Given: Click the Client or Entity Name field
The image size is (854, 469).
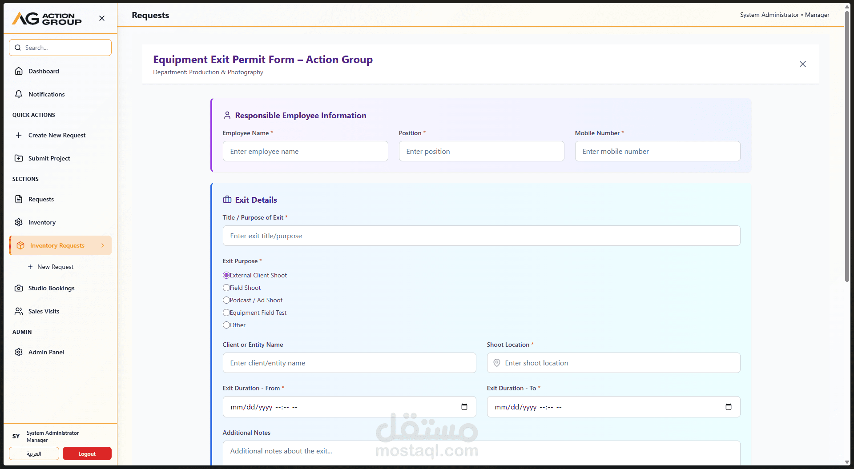Looking at the screenshot, I should click(349, 363).
